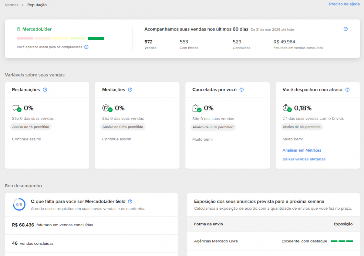Open the Mediações help tooltip icon
Image resolution: width=364 pixels, height=256 pixels.
coord(130,90)
